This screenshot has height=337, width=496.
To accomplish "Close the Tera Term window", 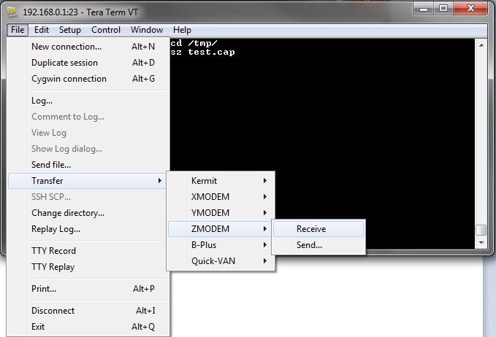I will (x=470, y=9).
